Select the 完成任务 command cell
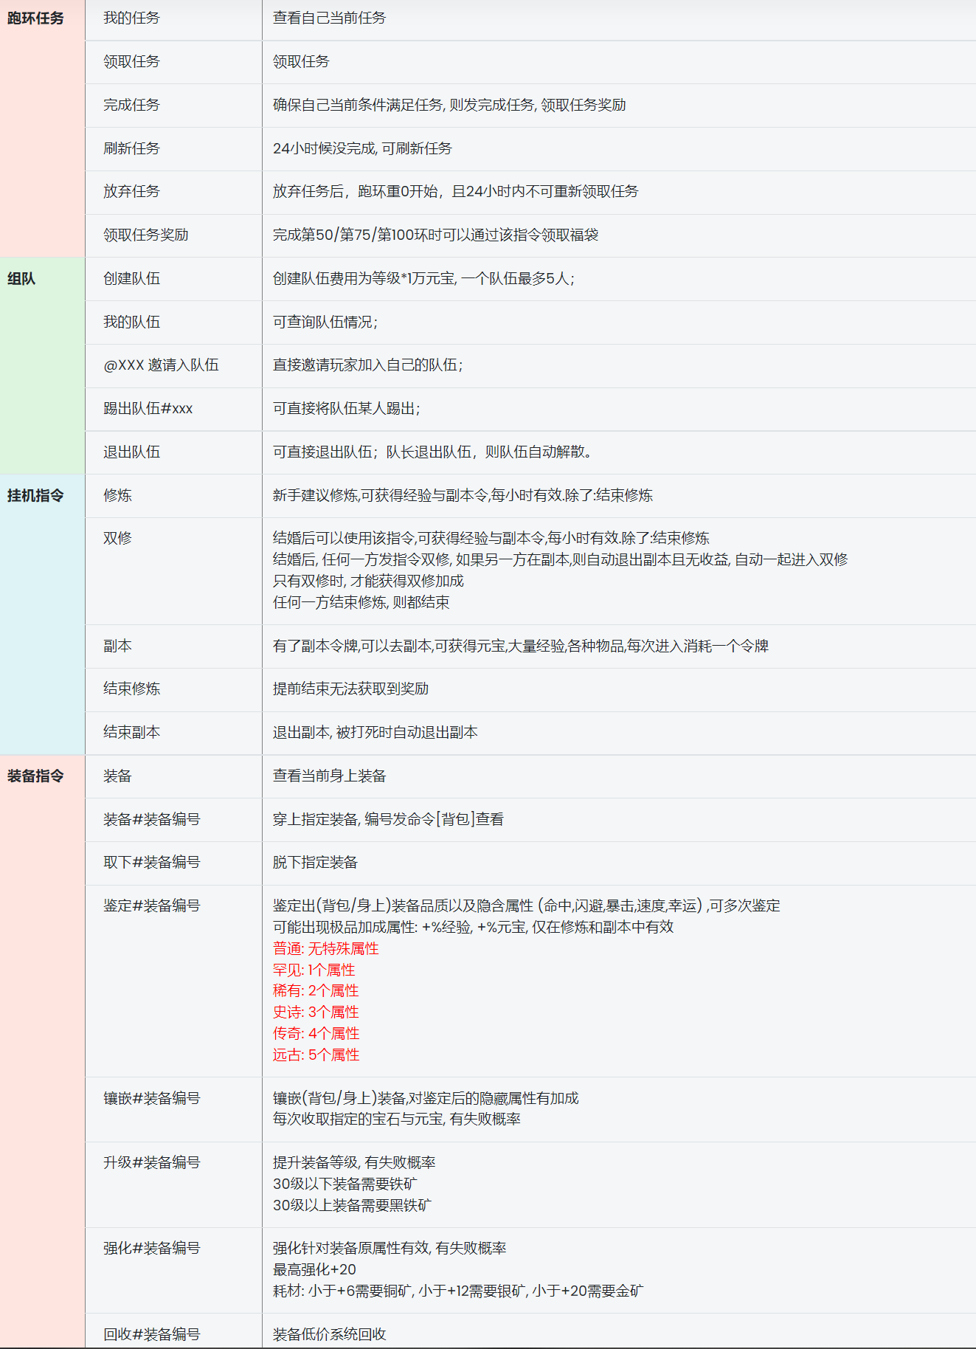This screenshot has height=1349, width=976. pyautogui.click(x=173, y=106)
